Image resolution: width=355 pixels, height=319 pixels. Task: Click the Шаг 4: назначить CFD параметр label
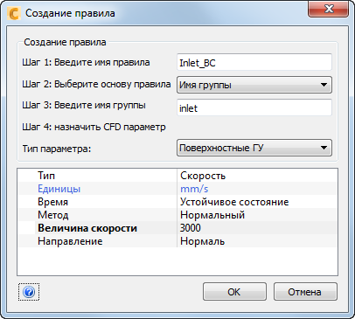click(x=94, y=127)
